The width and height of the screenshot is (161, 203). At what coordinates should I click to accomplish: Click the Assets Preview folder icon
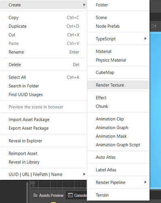click(x=35, y=195)
